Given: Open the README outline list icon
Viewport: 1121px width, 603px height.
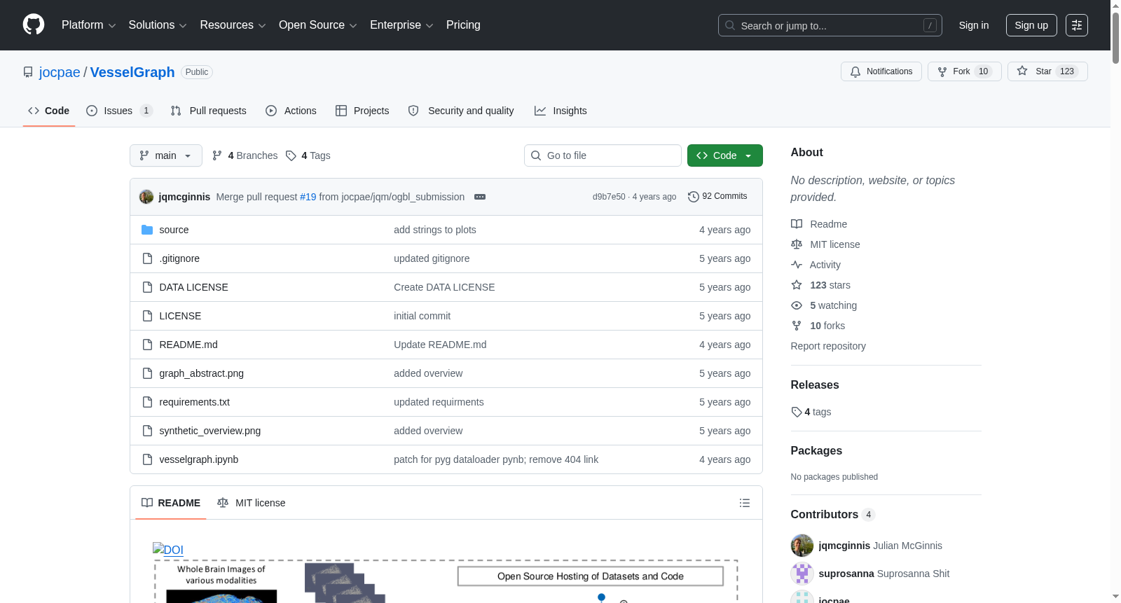Looking at the screenshot, I should [745, 503].
